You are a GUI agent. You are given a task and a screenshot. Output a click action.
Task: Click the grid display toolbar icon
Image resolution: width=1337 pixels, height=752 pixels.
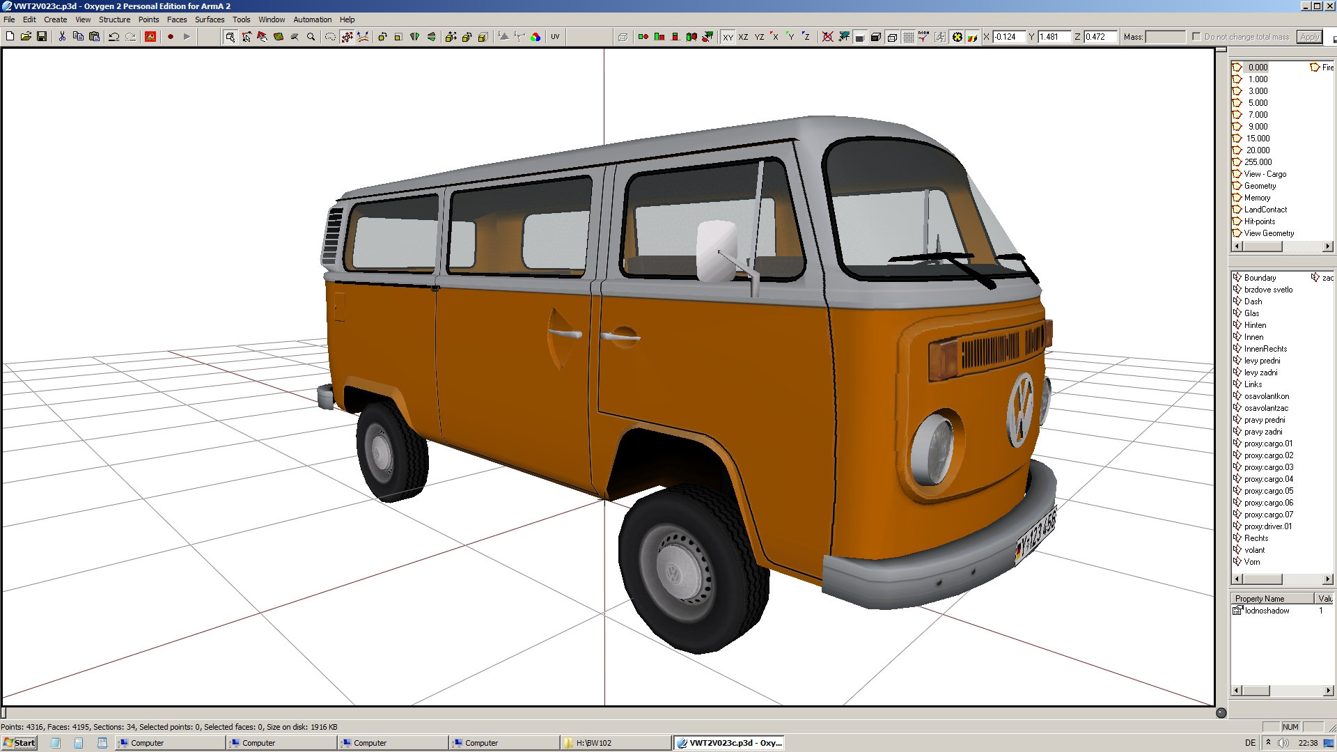[909, 37]
